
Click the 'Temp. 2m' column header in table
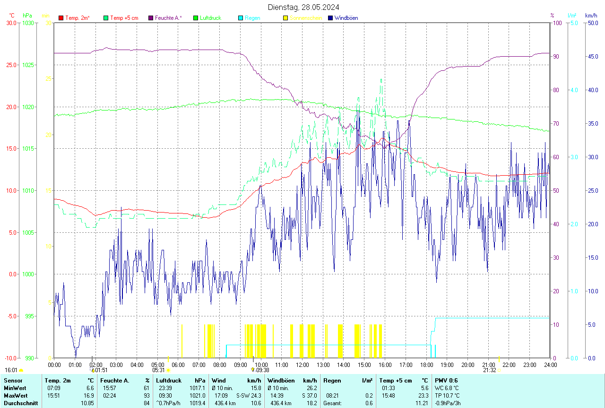point(58,381)
